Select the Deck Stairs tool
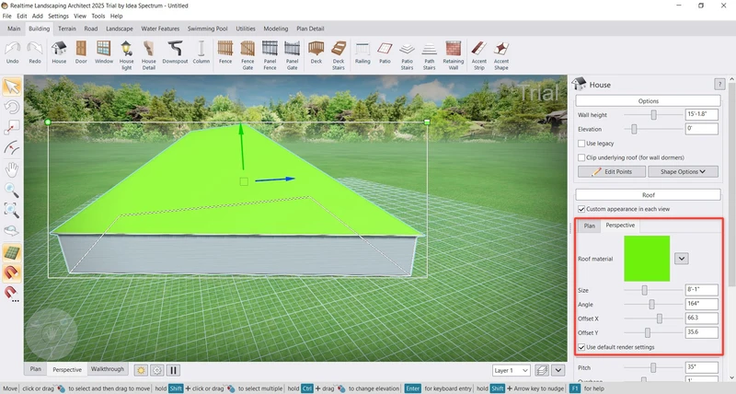The image size is (736, 394). (339, 52)
